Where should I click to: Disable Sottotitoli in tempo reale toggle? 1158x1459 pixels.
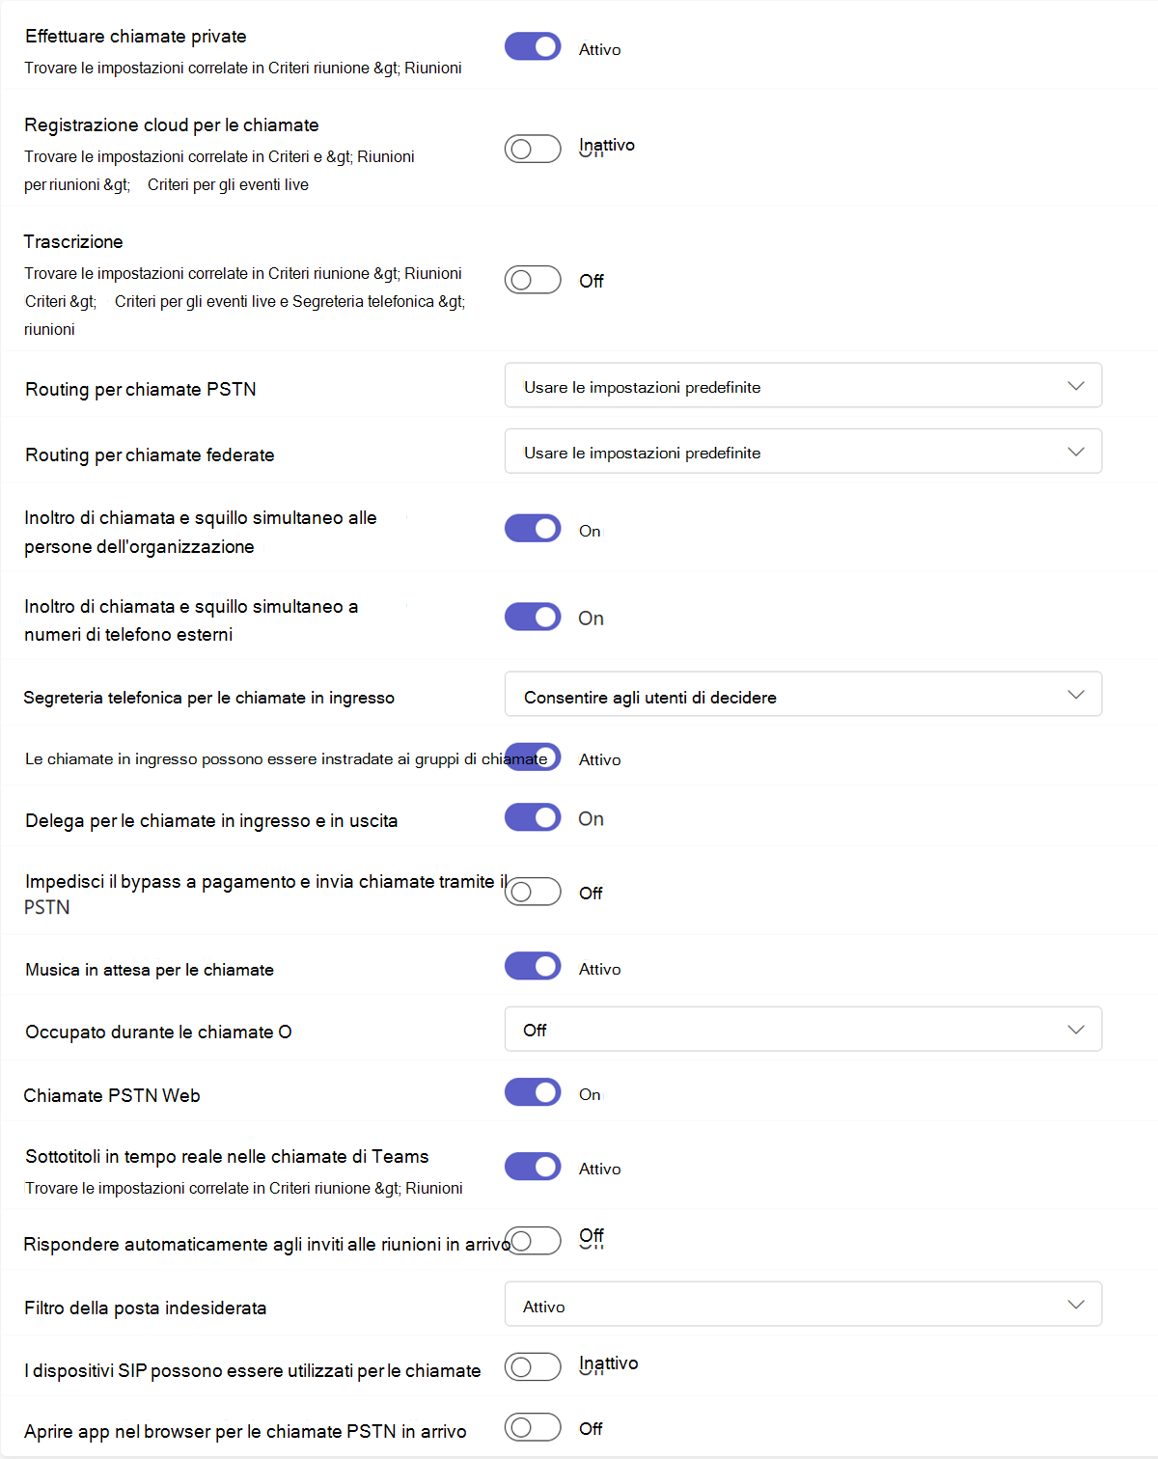533,1167
